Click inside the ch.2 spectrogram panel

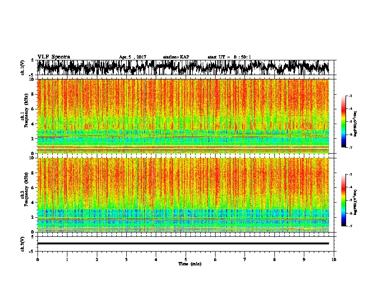point(183,195)
